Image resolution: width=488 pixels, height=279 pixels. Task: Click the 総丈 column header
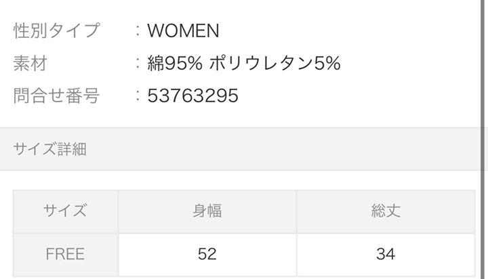pyautogui.click(x=386, y=211)
